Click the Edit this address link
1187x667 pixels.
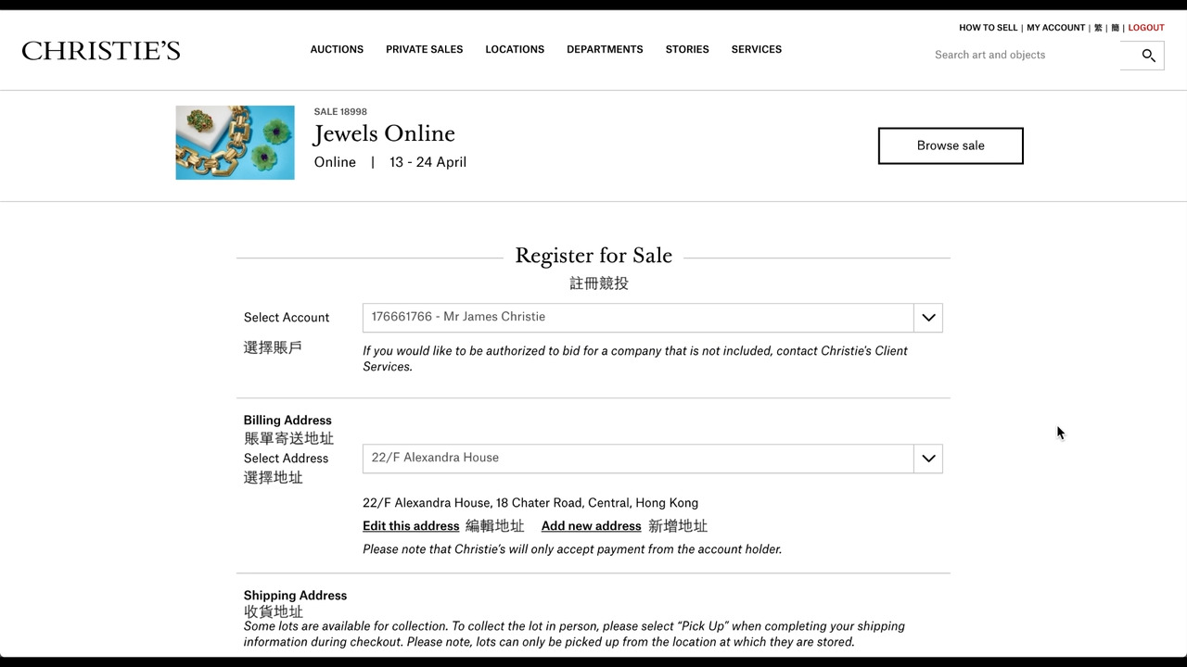pos(411,525)
